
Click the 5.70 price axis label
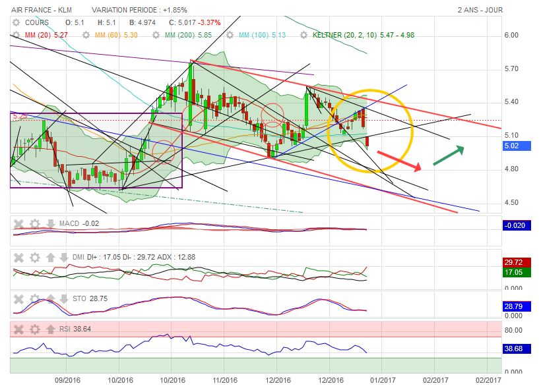click(x=511, y=69)
